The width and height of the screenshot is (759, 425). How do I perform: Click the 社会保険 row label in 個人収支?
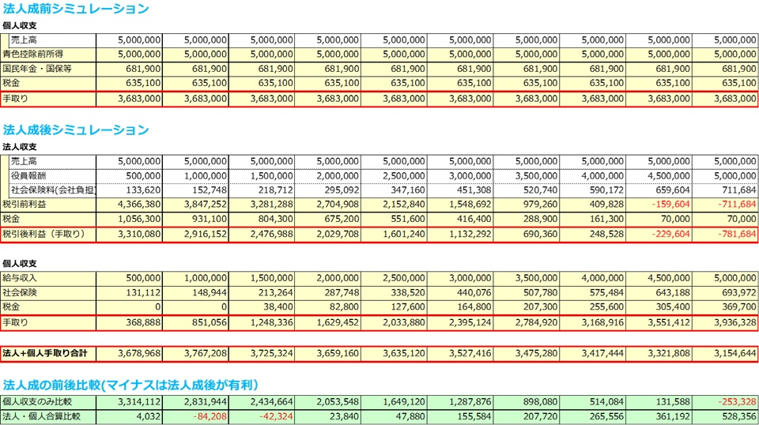(x=19, y=292)
